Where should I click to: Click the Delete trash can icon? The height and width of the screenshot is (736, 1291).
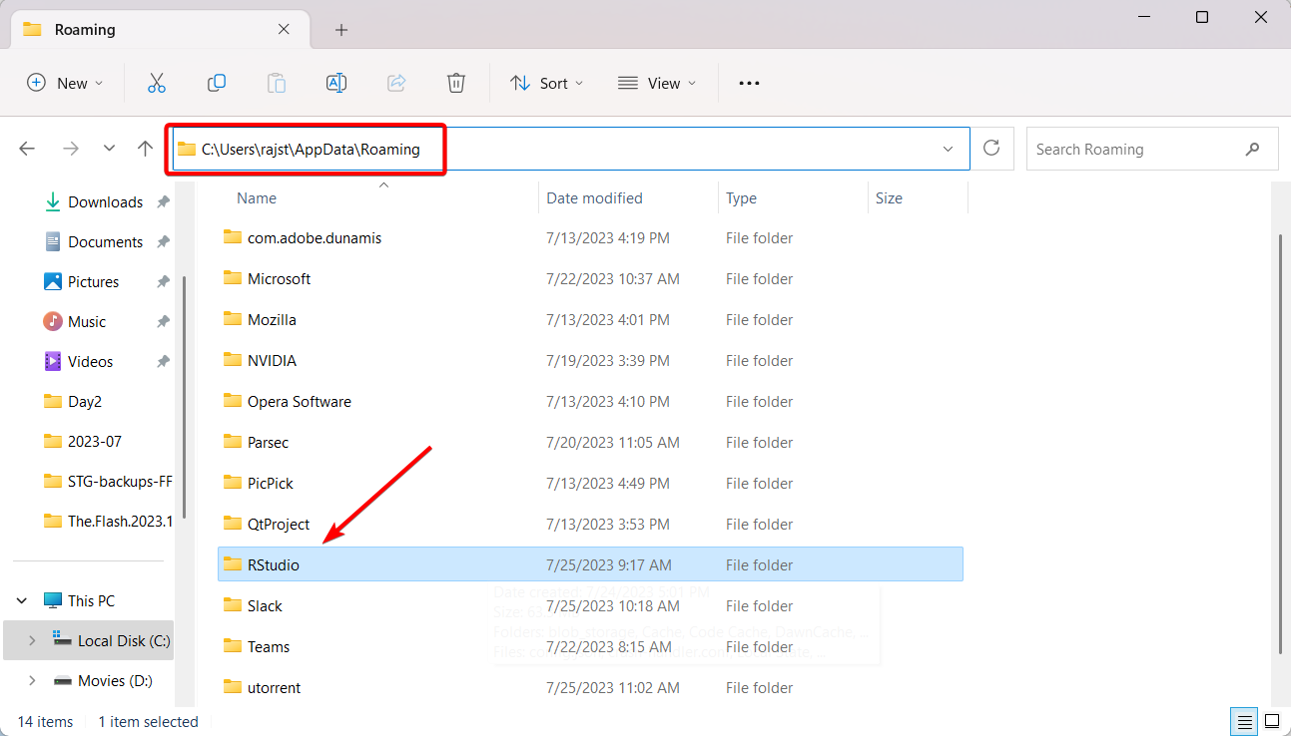click(x=456, y=84)
